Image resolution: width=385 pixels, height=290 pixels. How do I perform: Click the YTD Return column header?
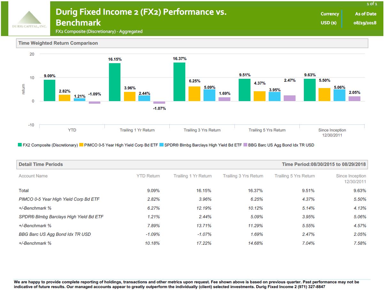148,176
